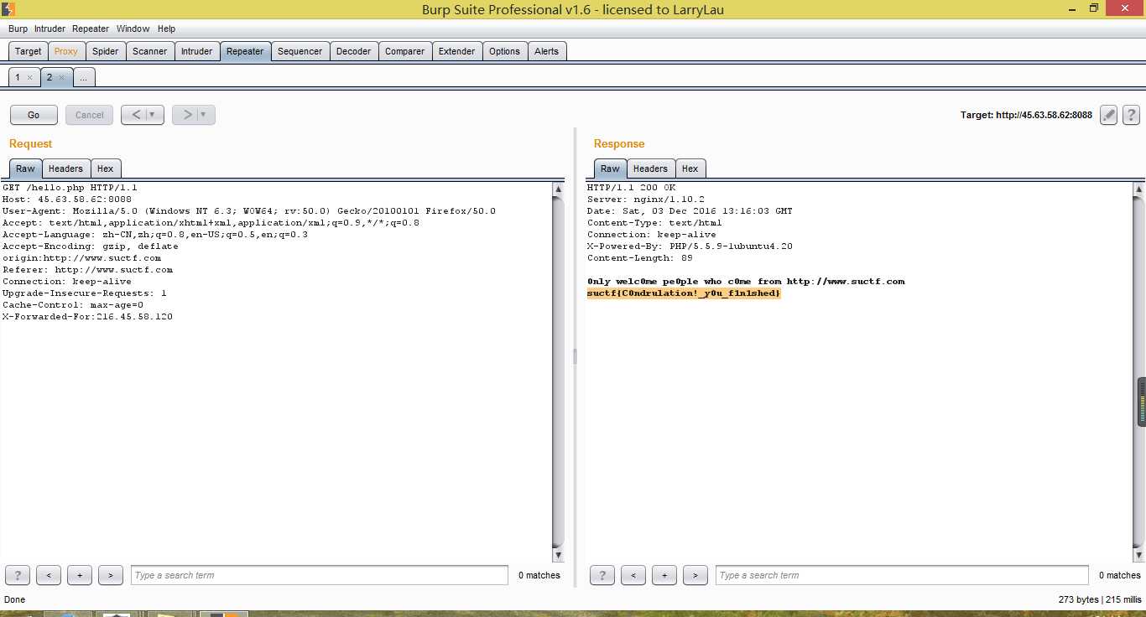The width and height of the screenshot is (1146, 617).
Task: Click the 'Server: nginx/1.10.2' response line
Action: pos(646,200)
